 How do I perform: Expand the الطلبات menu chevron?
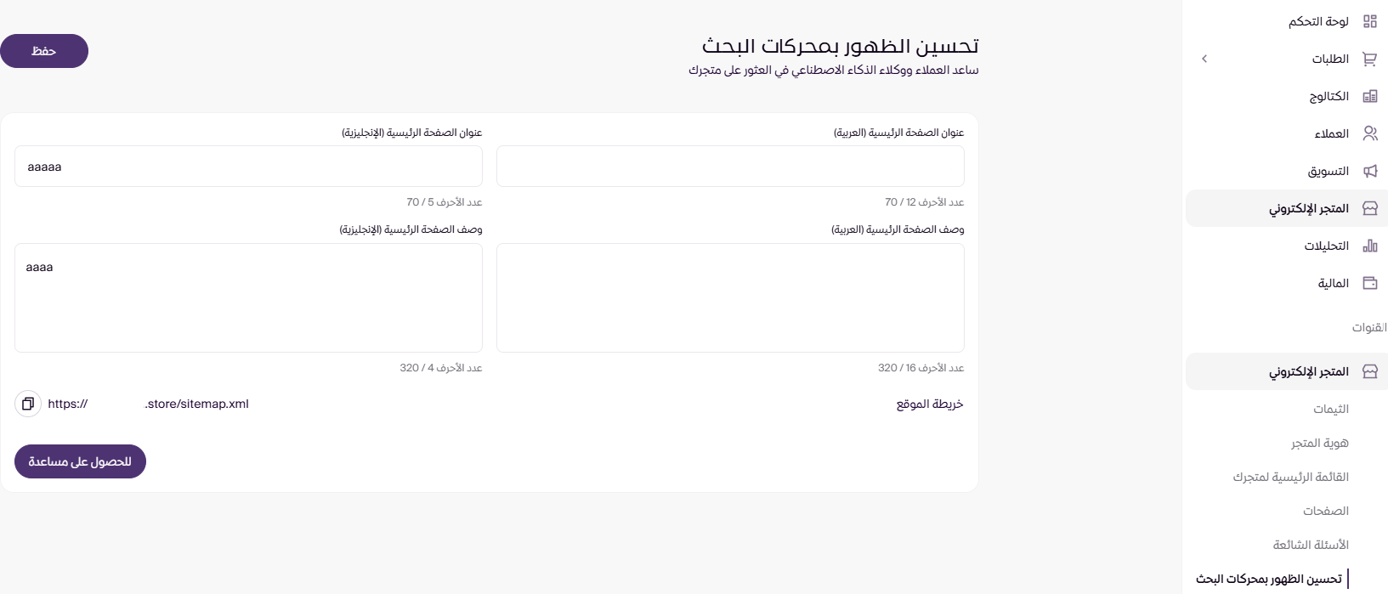1204,59
